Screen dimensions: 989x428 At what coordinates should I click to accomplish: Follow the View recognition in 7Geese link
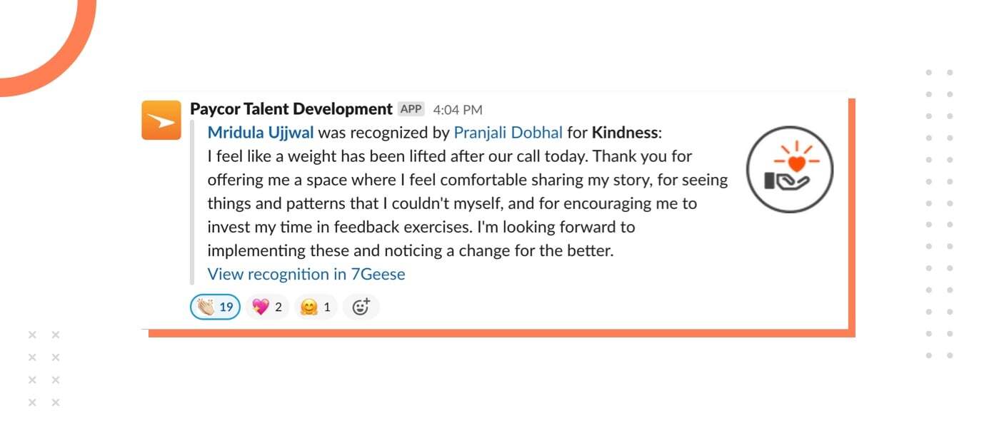click(306, 274)
